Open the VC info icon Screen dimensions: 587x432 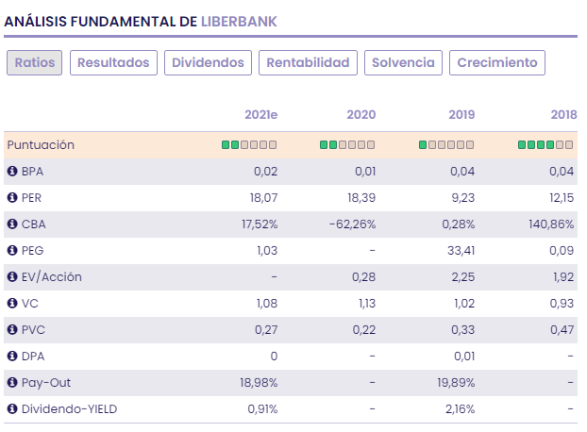[x=12, y=304]
